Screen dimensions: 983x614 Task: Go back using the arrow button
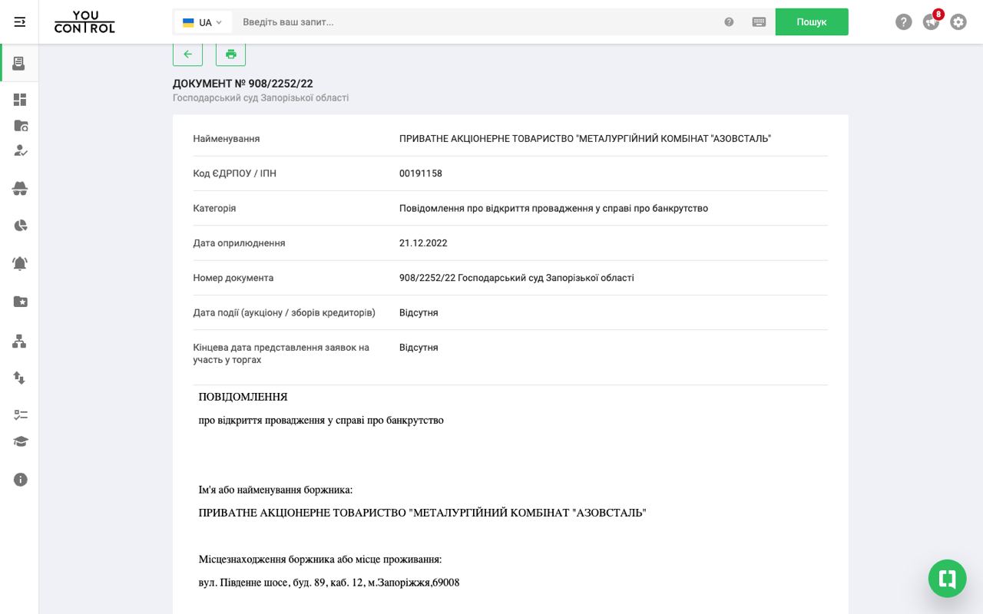(187, 54)
